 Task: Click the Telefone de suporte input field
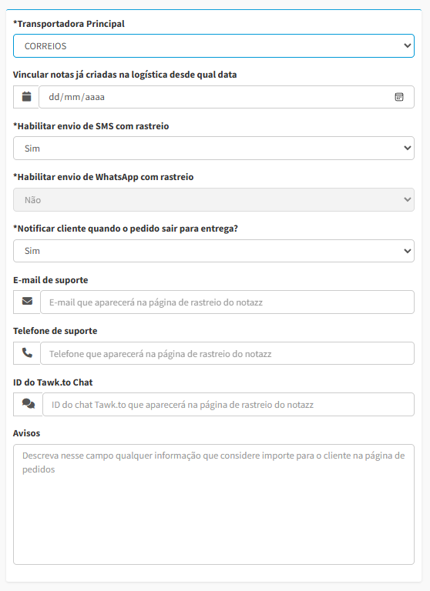tap(227, 353)
